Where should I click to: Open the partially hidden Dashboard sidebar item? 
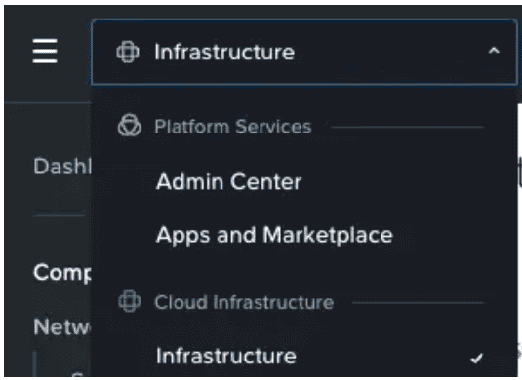tap(62, 166)
